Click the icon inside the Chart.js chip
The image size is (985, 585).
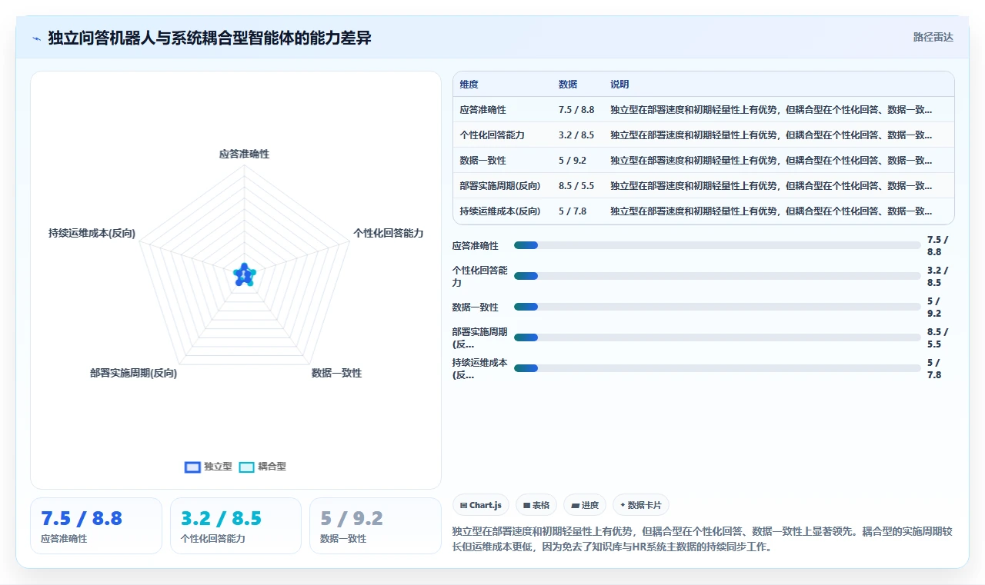tap(463, 505)
